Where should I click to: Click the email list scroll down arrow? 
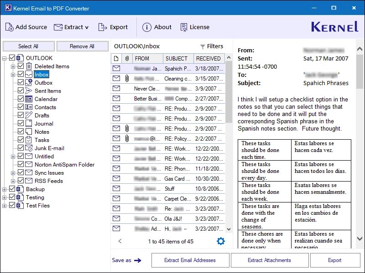point(229,229)
